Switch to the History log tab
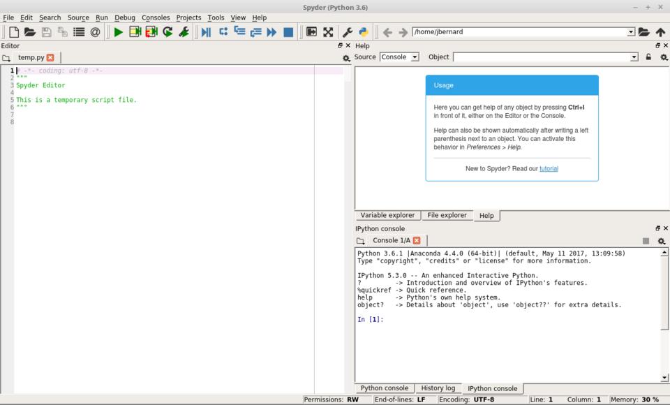 (x=438, y=388)
